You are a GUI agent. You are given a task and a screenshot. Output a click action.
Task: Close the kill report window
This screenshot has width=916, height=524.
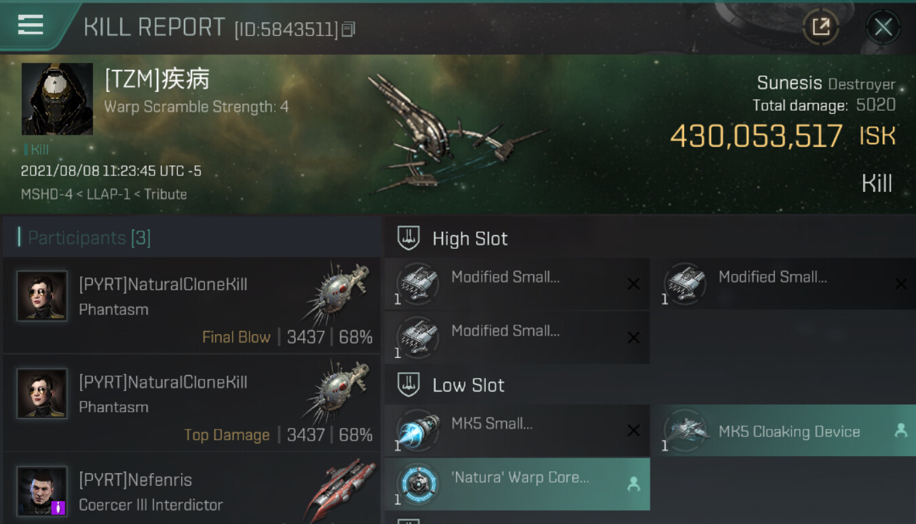(883, 27)
